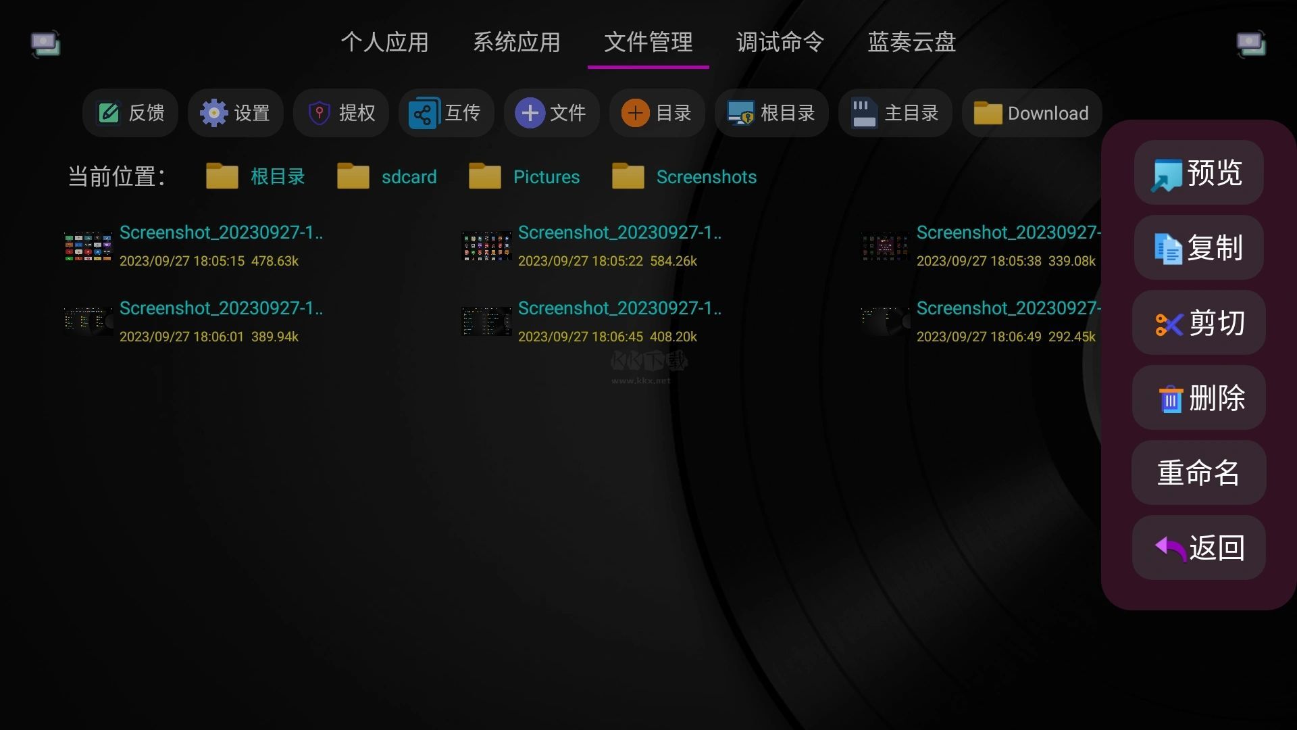Click 重命名 (Rename) action item
Image resolution: width=1297 pixels, height=730 pixels.
(1197, 472)
